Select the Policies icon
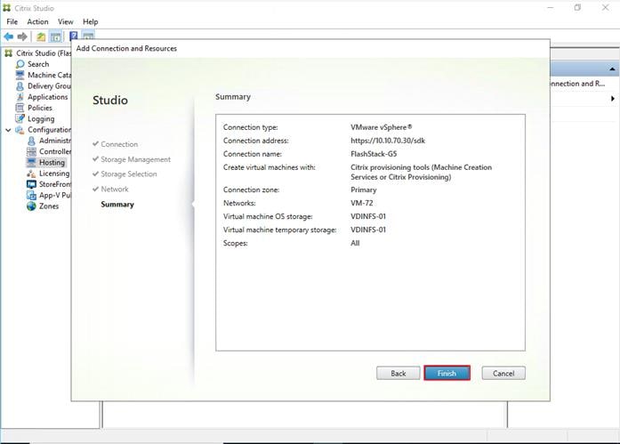620x444 pixels. (x=20, y=108)
